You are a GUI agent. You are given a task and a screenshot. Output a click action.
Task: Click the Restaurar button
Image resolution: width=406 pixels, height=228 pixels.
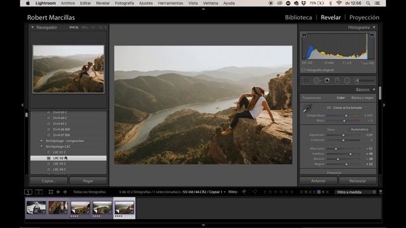tap(358, 181)
